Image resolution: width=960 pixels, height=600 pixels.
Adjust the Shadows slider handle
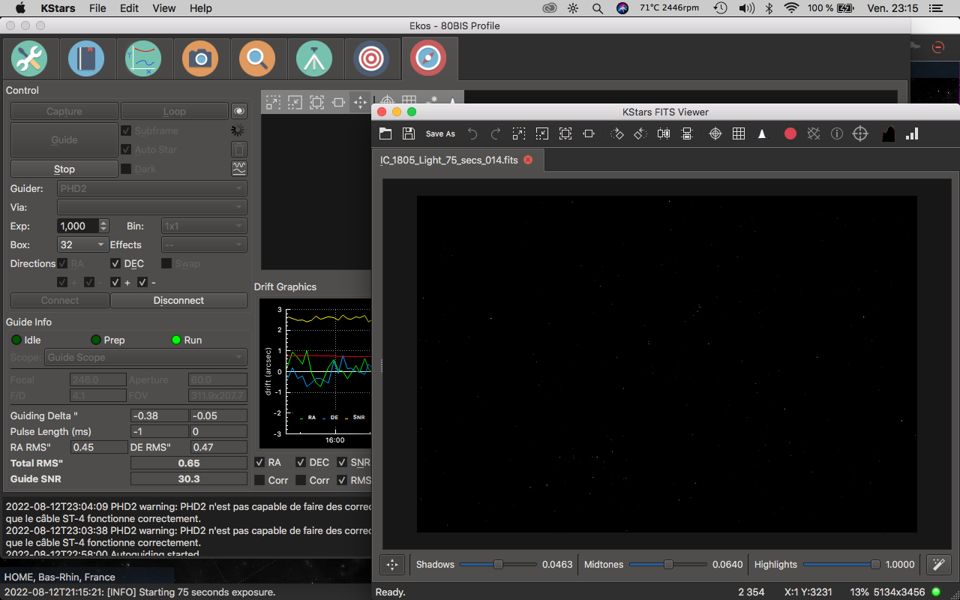click(x=498, y=565)
